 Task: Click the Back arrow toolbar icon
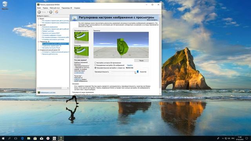tap(39, 12)
